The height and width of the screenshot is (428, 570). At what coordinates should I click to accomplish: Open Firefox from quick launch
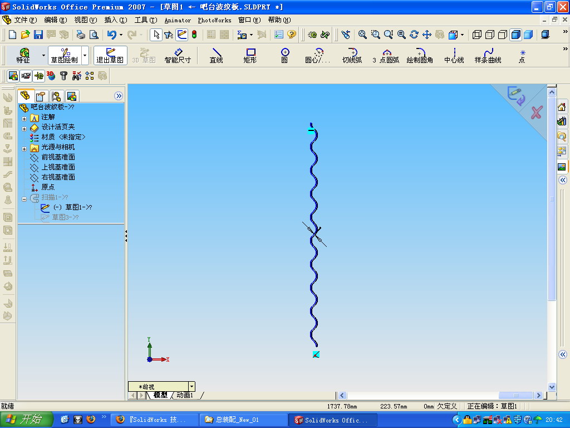[91, 419]
